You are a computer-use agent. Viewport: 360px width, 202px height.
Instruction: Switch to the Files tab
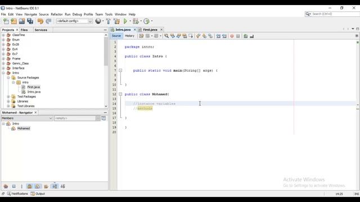click(24, 30)
